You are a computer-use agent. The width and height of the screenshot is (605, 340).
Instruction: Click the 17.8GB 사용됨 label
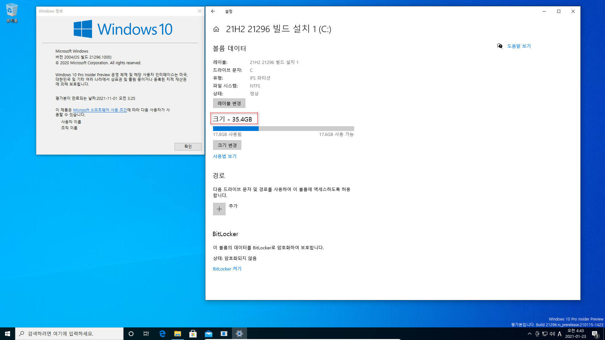point(227,134)
